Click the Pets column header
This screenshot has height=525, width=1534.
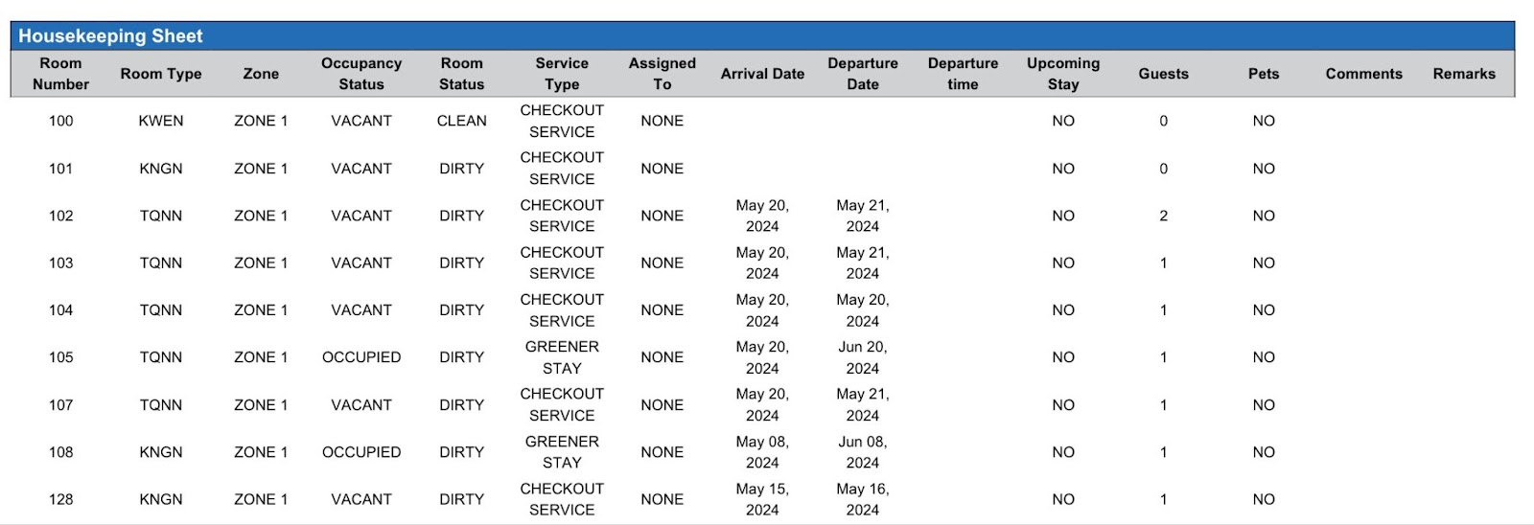click(x=1264, y=74)
